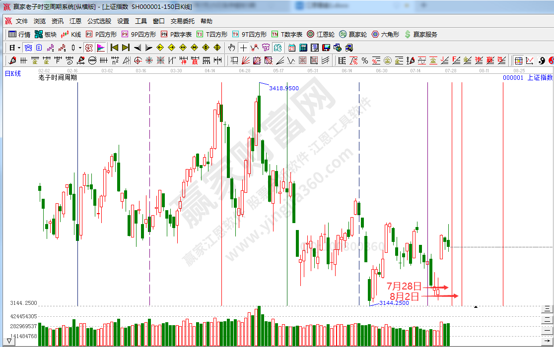Image resolution: width=554 pixels, height=347 pixels.
Task: Toggle the pink flag marker button
Action: (x=101, y=48)
